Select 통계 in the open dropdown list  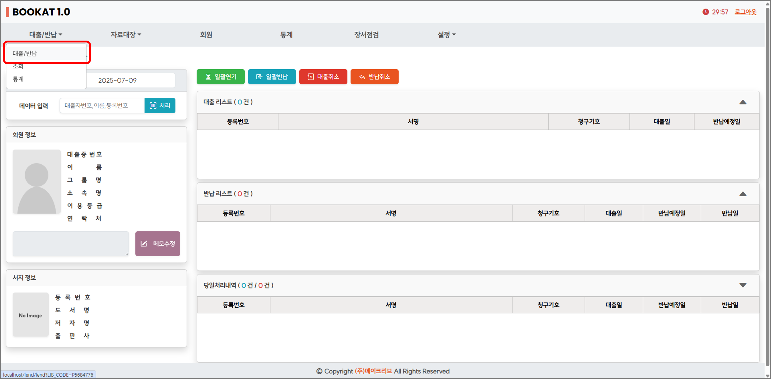coord(18,79)
